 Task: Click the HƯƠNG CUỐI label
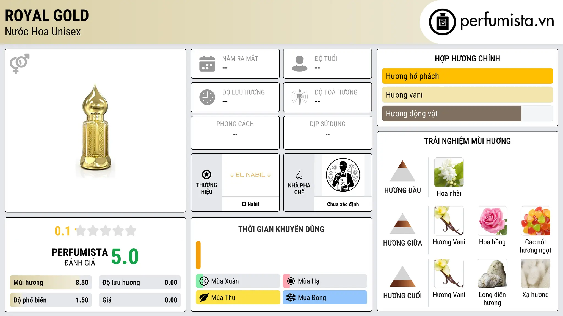[402, 296]
